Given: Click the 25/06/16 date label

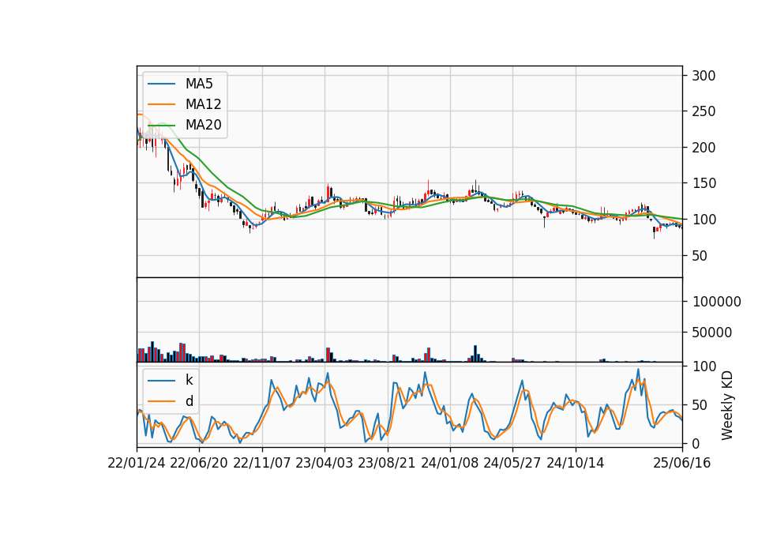Looking at the screenshot, I should 682,463.
